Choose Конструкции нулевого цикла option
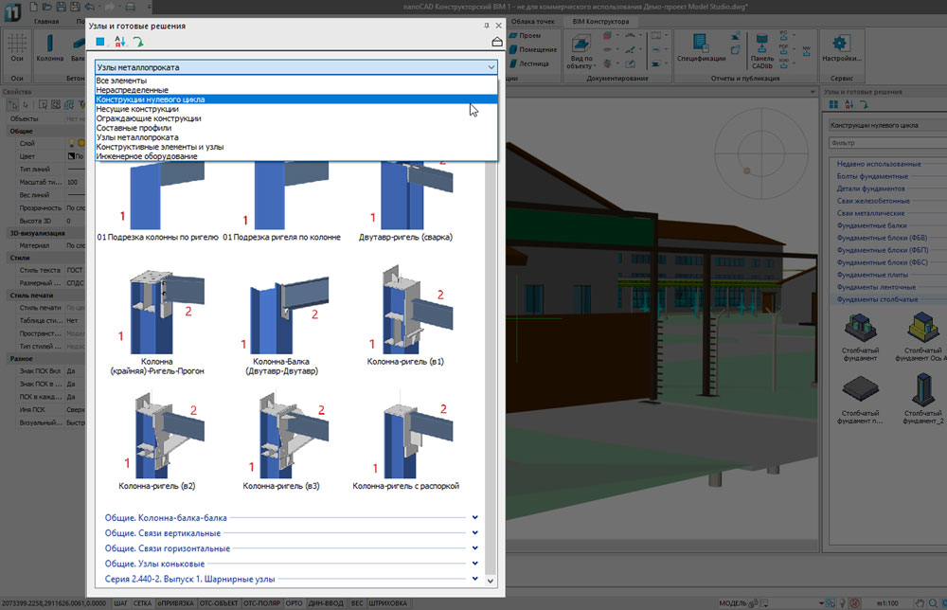 pos(295,99)
